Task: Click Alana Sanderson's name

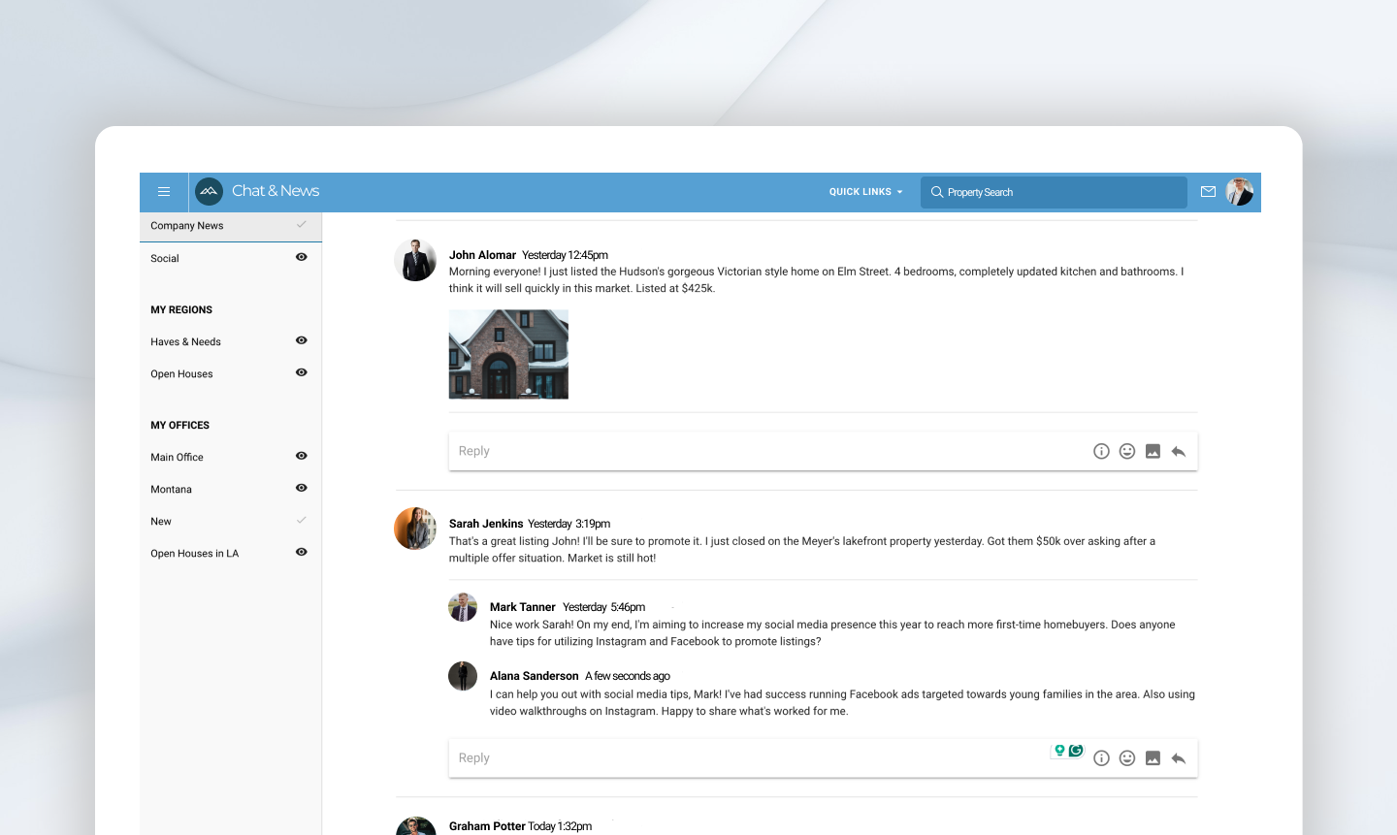Action: pyautogui.click(x=535, y=676)
